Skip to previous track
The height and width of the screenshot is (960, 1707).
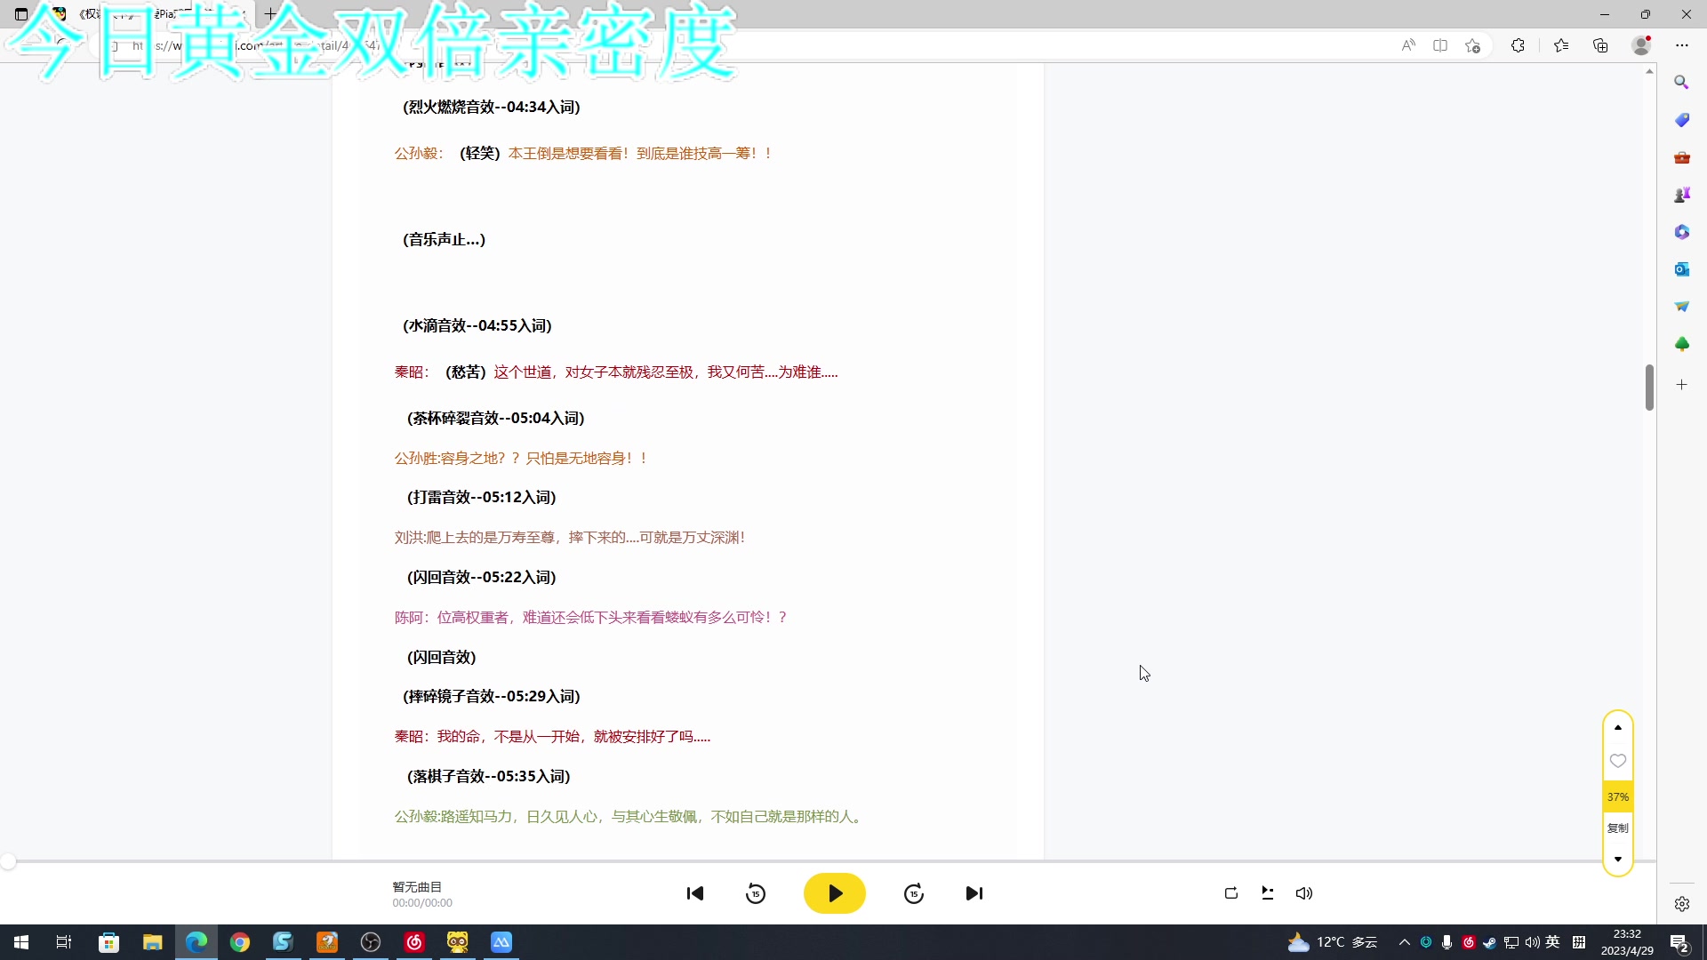tap(695, 893)
